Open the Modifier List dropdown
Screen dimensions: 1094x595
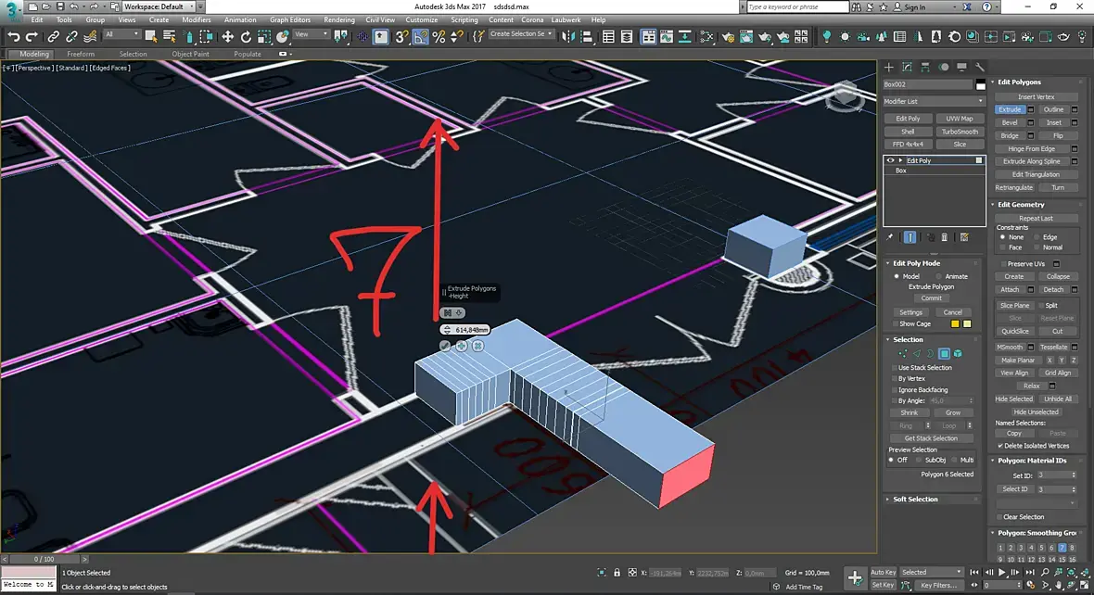pos(934,101)
